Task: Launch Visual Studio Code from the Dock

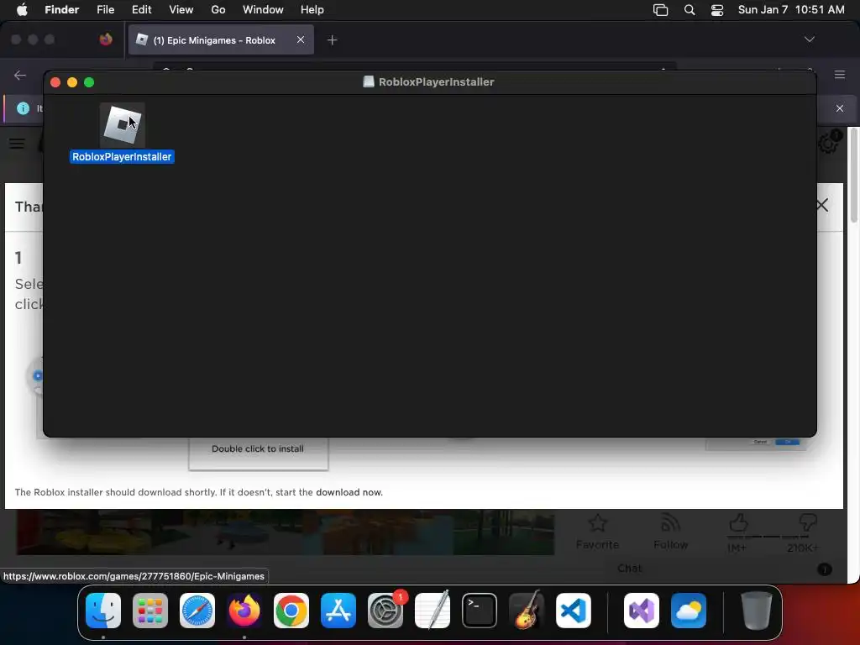Action: click(x=573, y=611)
